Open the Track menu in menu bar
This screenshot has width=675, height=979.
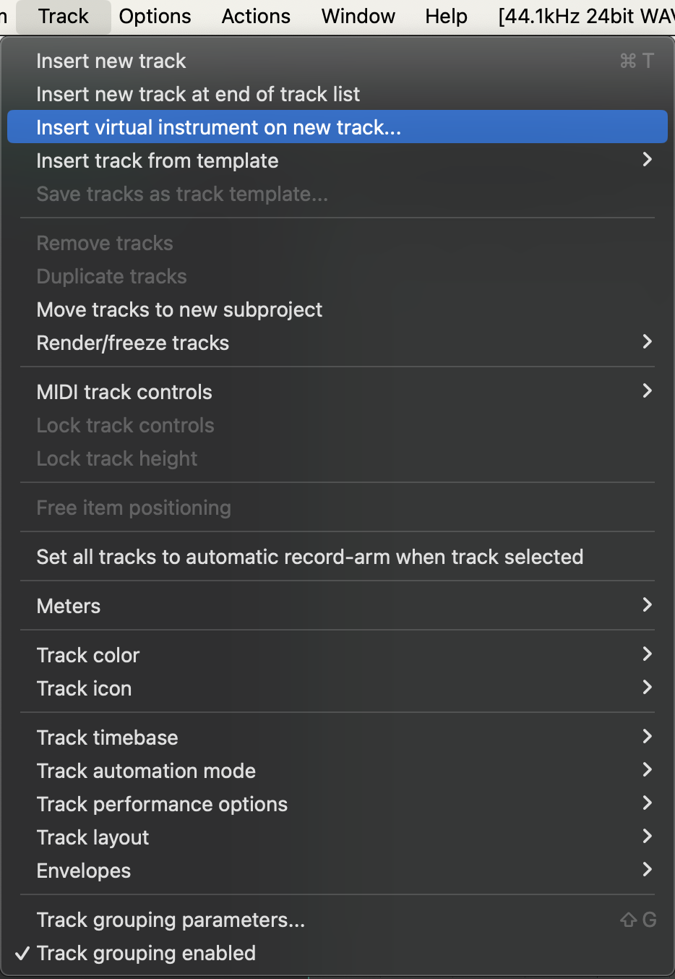click(x=63, y=16)
